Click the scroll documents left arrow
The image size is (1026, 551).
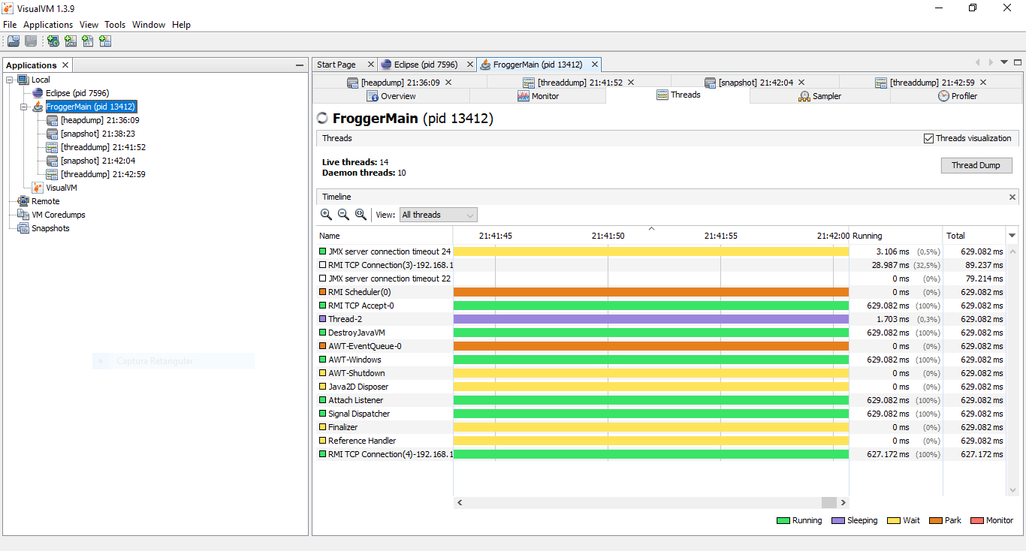[977, 62]
